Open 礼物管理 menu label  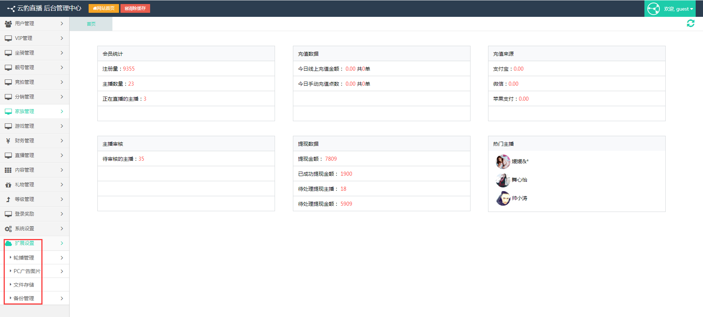(x=25, y=185)
